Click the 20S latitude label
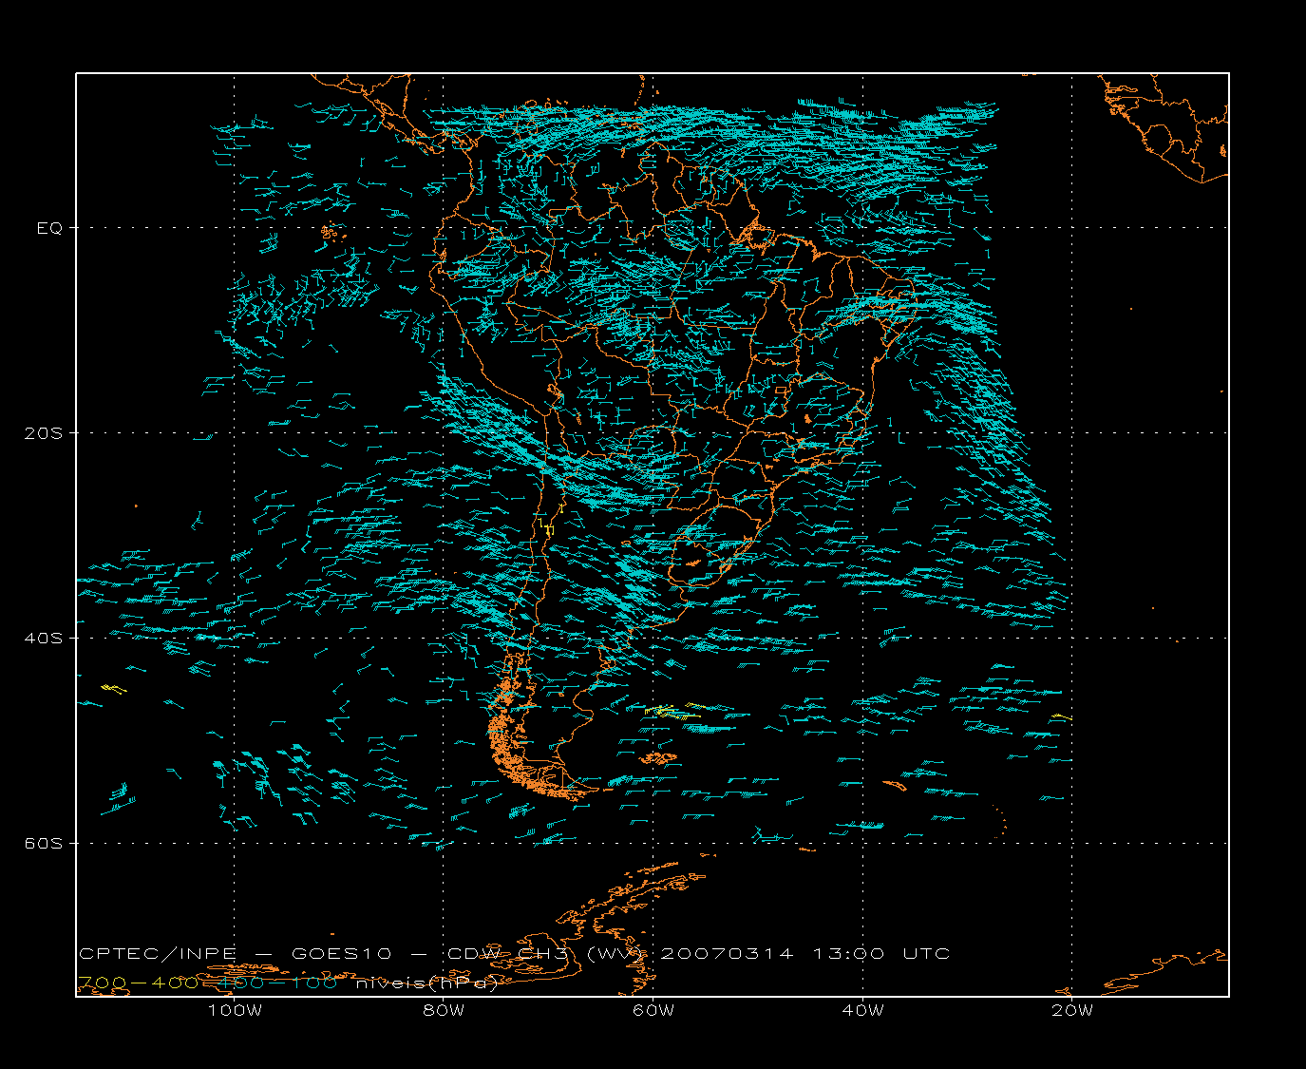The height and width of the screenshot is (1069, 1306). [x=44, y=433]
